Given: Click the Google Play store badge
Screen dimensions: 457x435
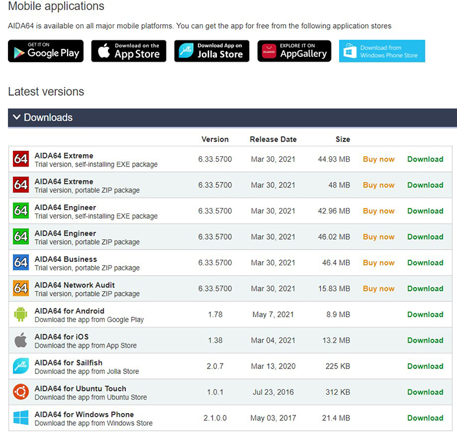Looking at the screenshot, I should pyautogui.click(x=46, y=51).
